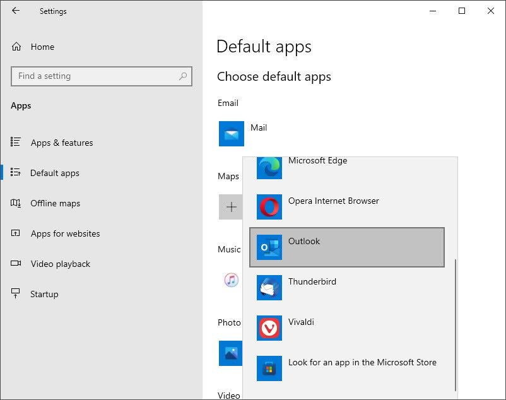Select Opera Internet Browser option
The width and height of the screenshot is (506, 400).
click(x=347, y=207)
